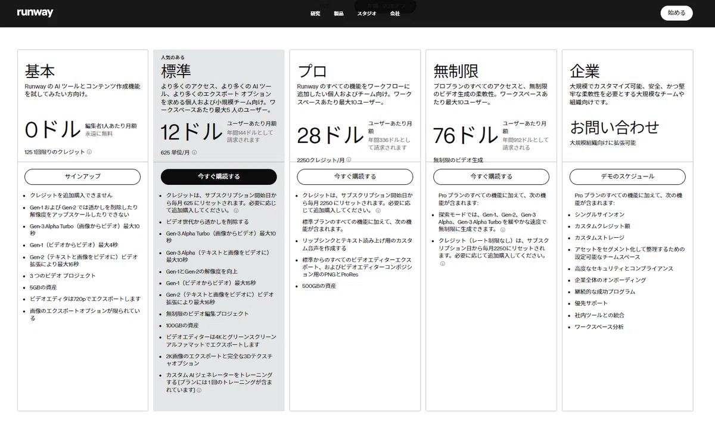This screenshot has width=715, height=428.
Task: Click 優先サポート bullet in 企業
Action: pos(591,303)
